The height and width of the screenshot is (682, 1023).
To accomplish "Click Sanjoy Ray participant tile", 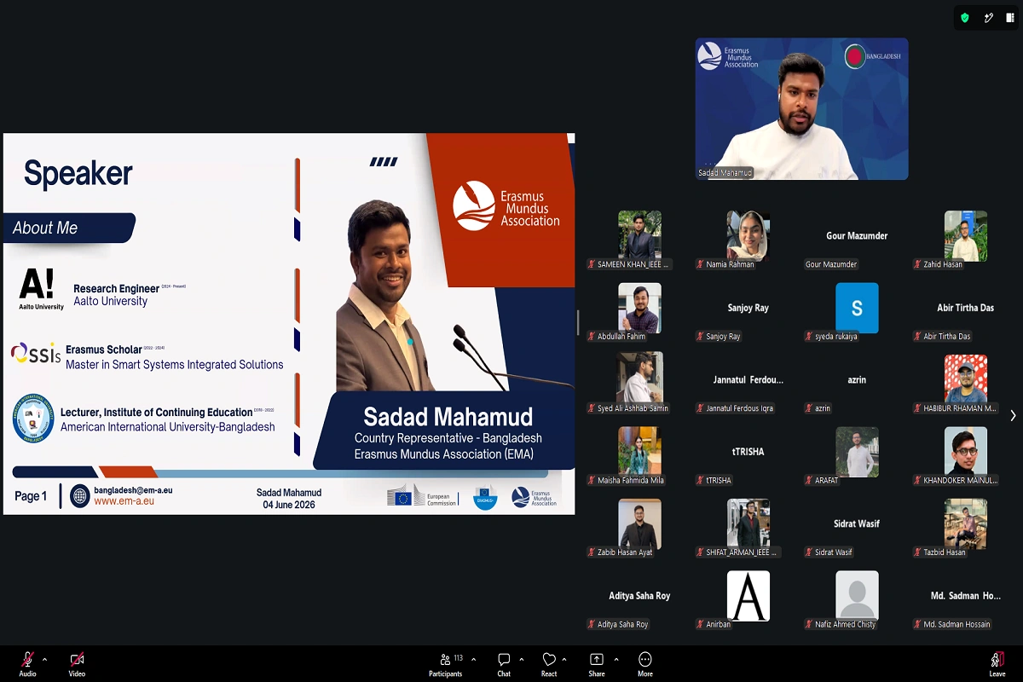I will (x=748, y=312).
